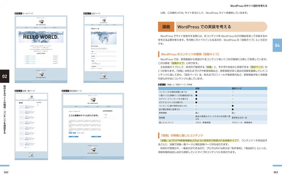Viewport: 282px width, 178px height.
Task: Click heading WordPress での実装を考える
Action: (x=204, y=27)
